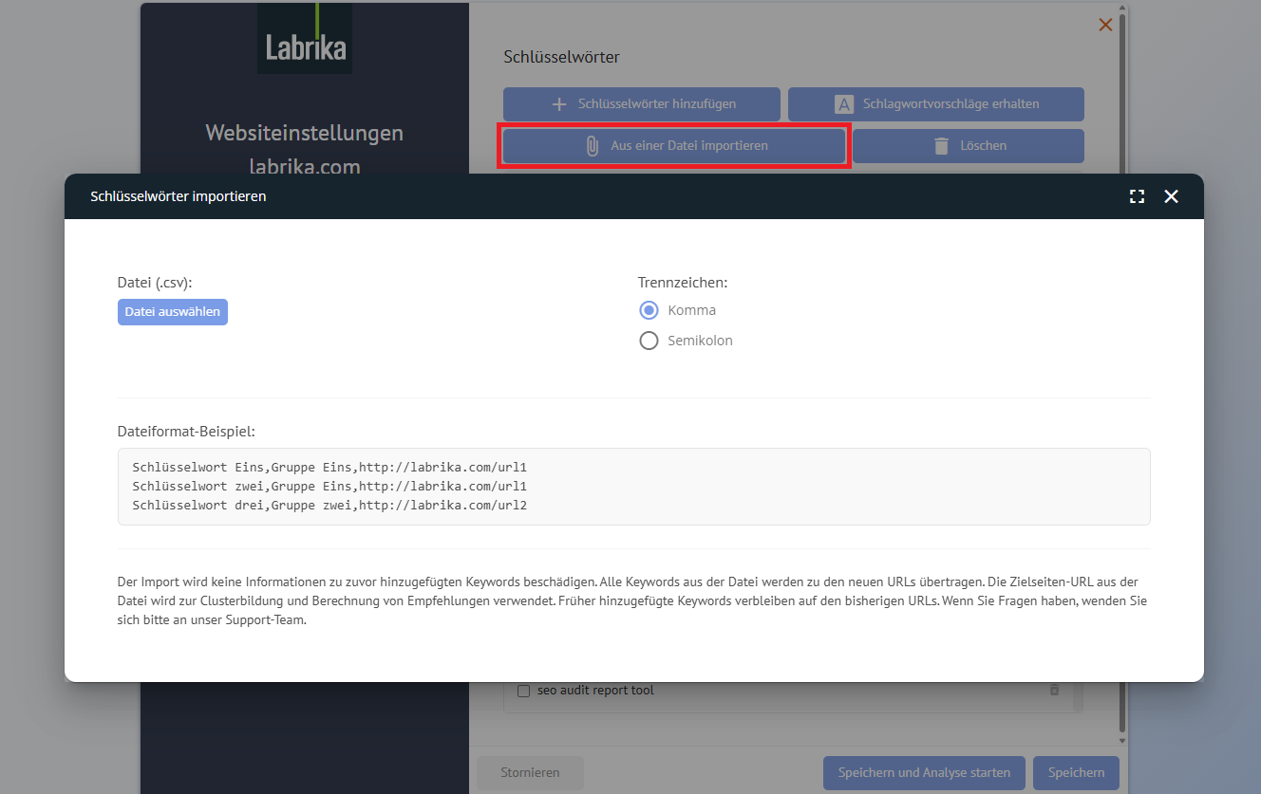Click the 'Schlüsselwort zwei' example line

(x=329, y=487)
